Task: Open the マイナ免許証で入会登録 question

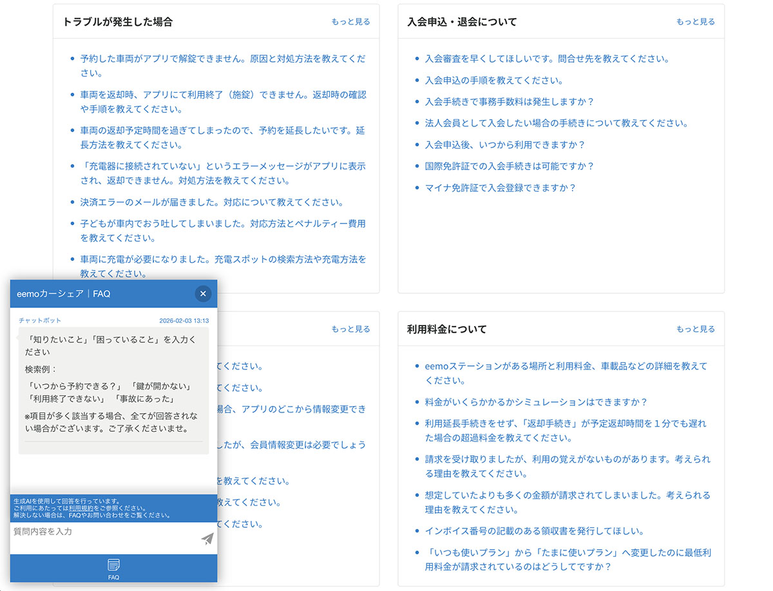Action: pos(501,188)
